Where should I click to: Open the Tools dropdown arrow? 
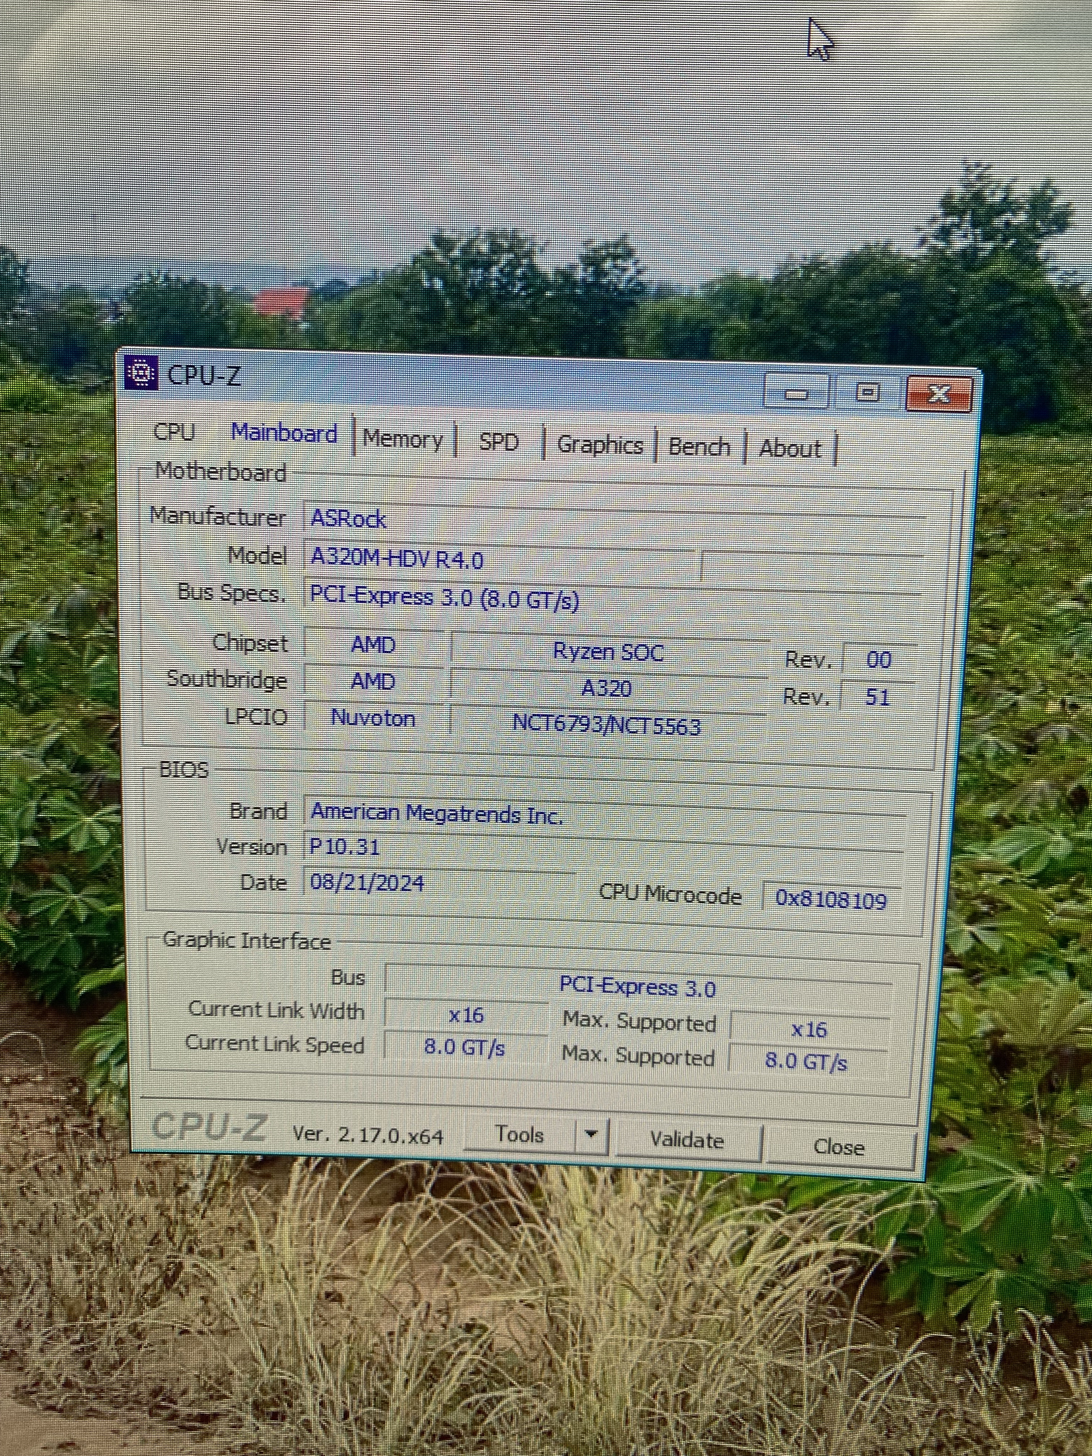click(591, 1134)
